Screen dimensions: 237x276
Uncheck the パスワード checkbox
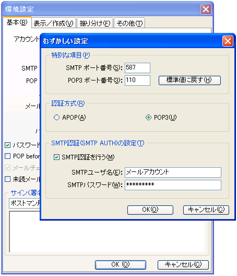7,145
